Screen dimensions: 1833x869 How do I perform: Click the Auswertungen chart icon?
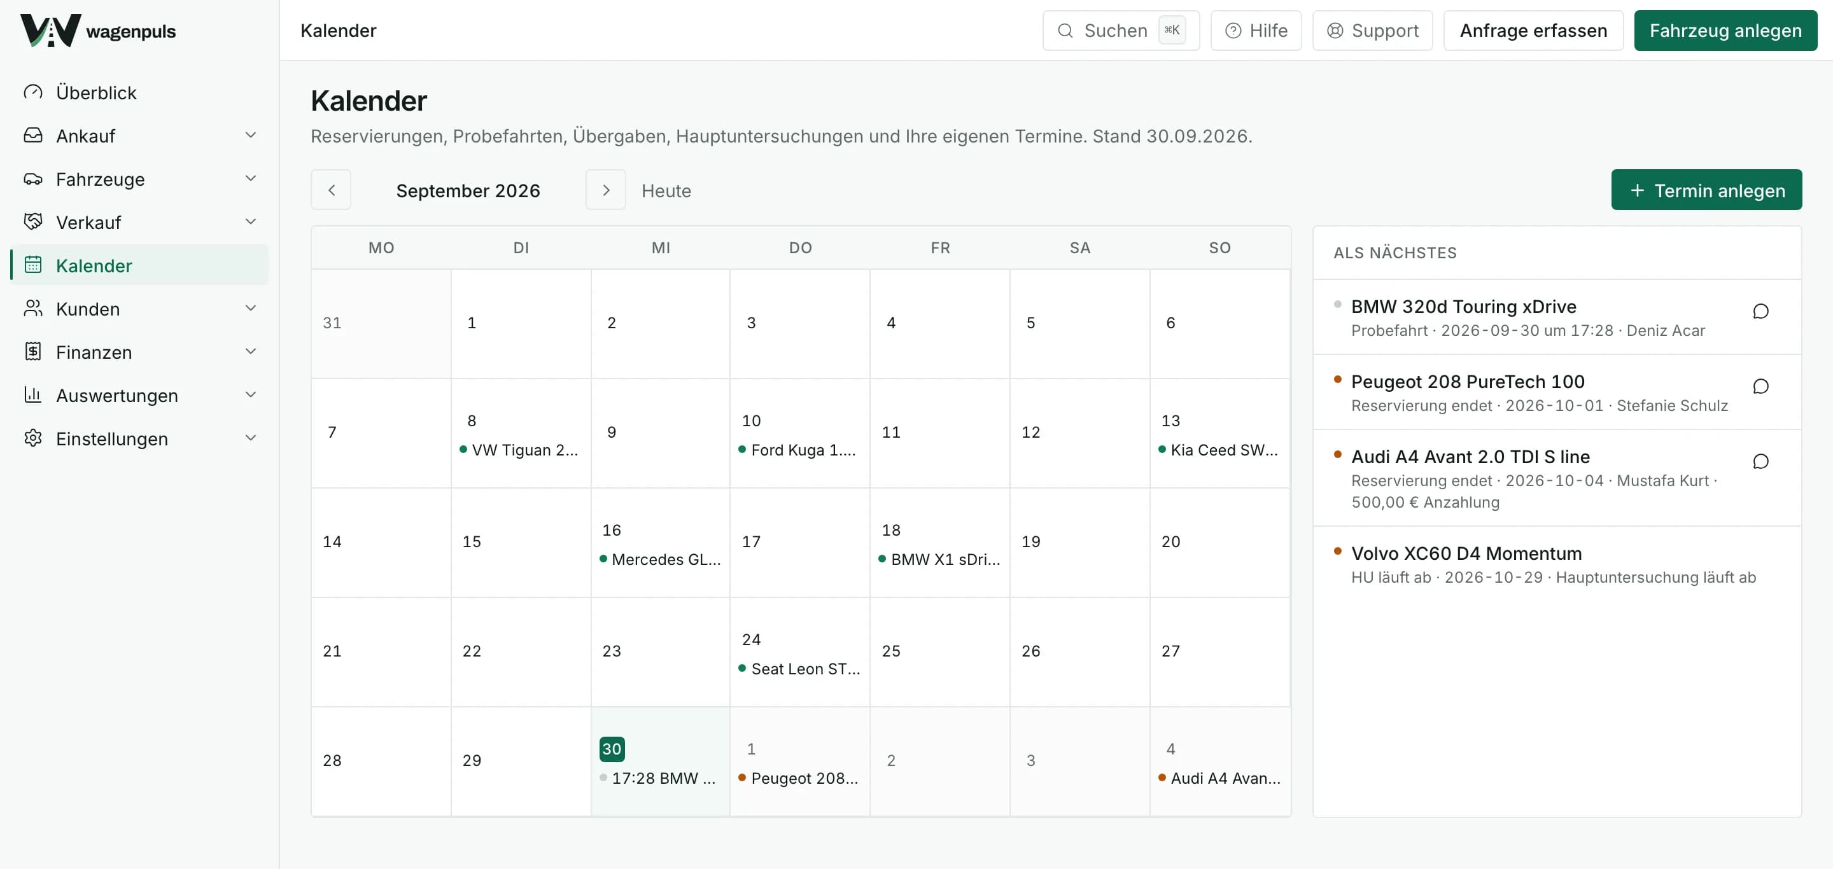click(32, 394)
